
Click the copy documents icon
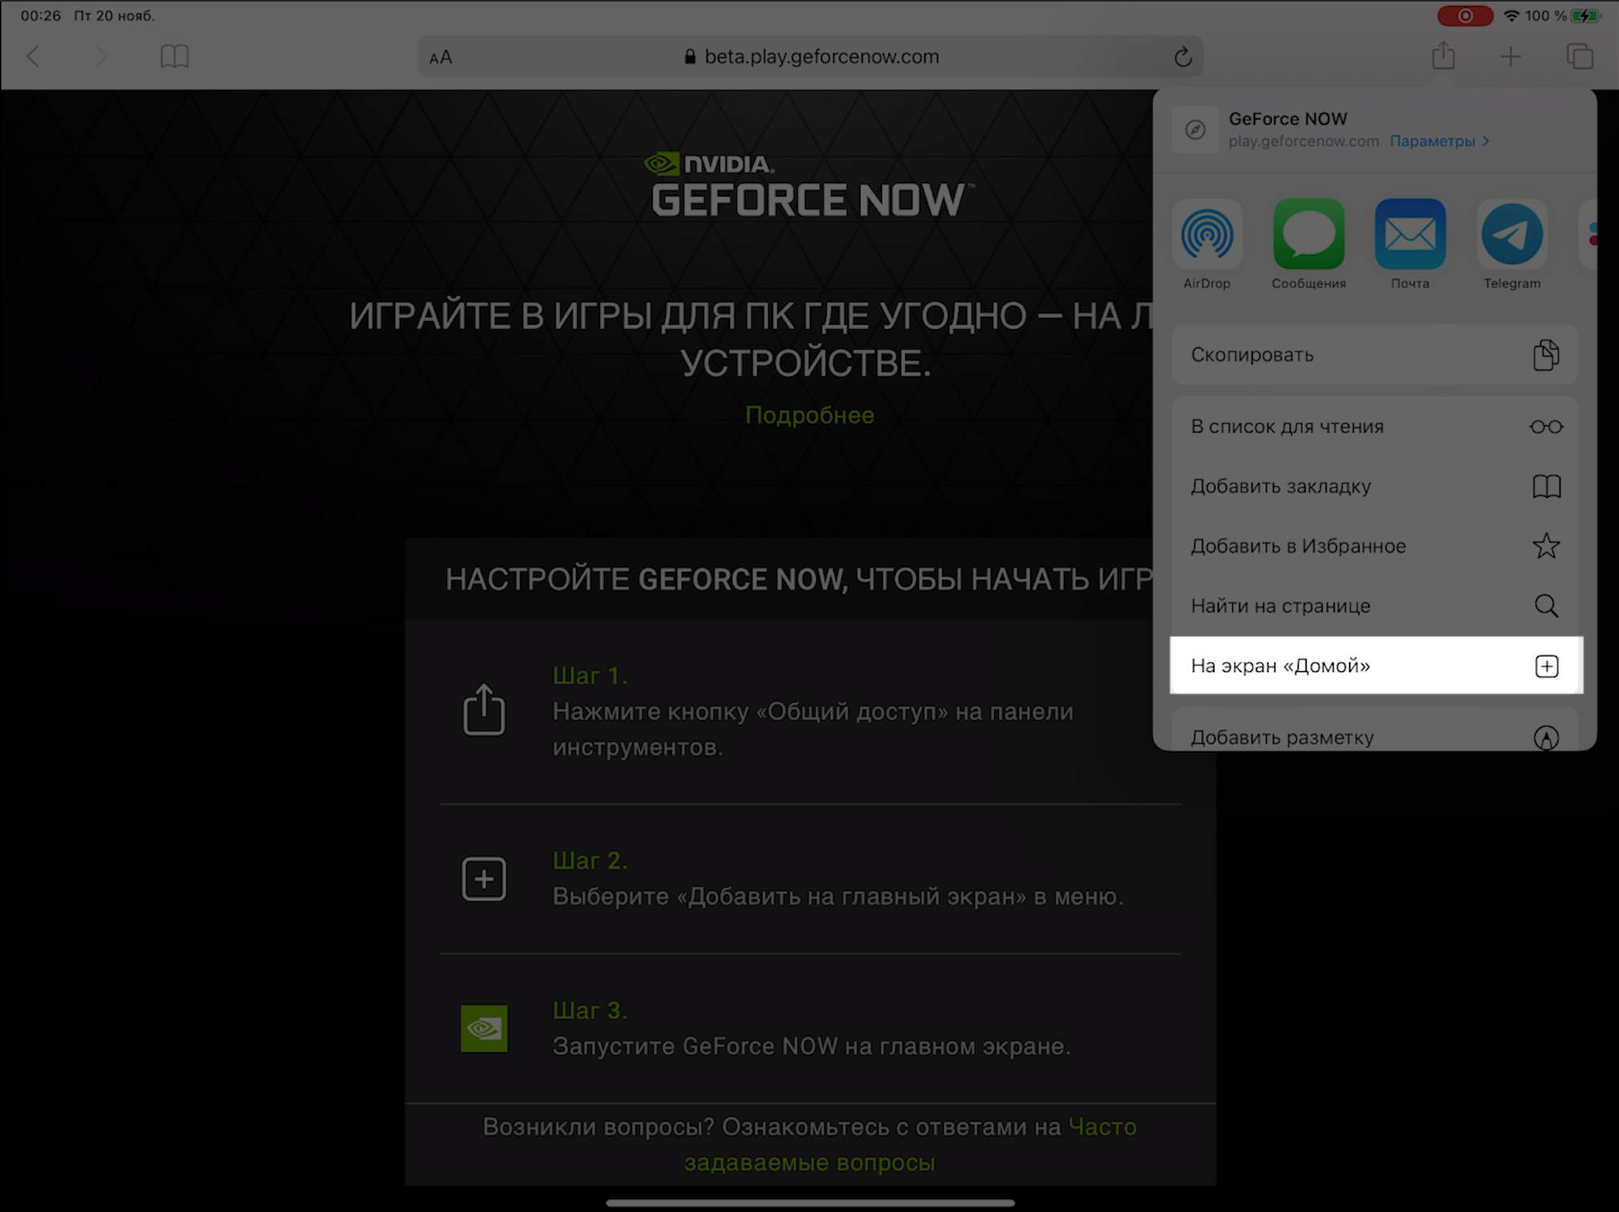tap(1546, 355)
